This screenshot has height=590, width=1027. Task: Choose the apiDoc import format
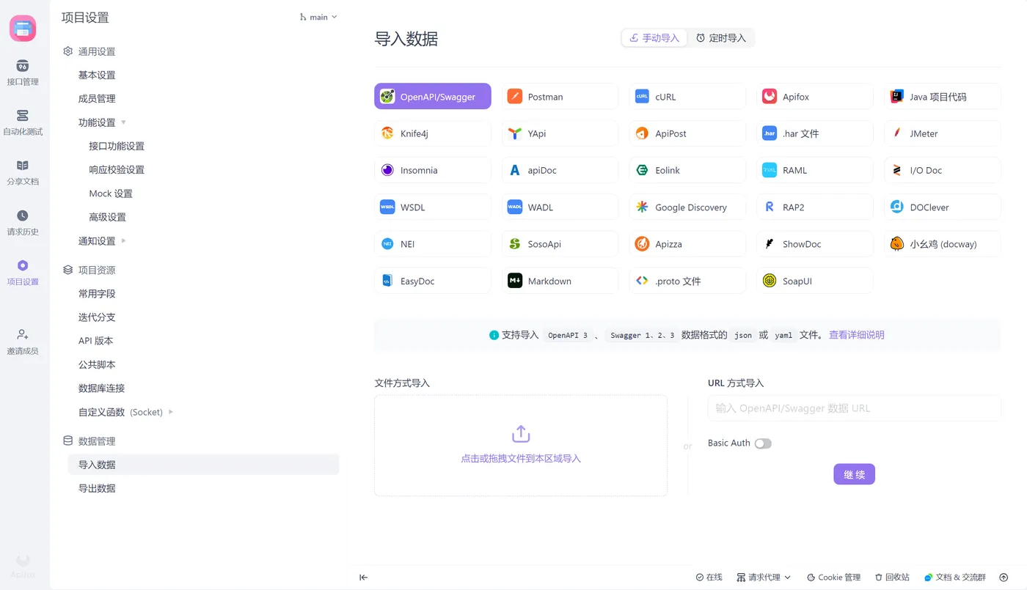[560, 170]
